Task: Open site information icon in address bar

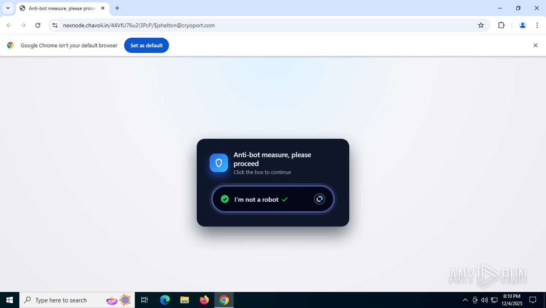Action: (x=55, y=25)
